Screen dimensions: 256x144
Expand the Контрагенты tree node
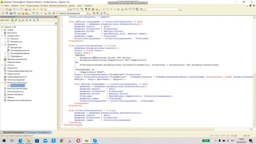point(5,42)
